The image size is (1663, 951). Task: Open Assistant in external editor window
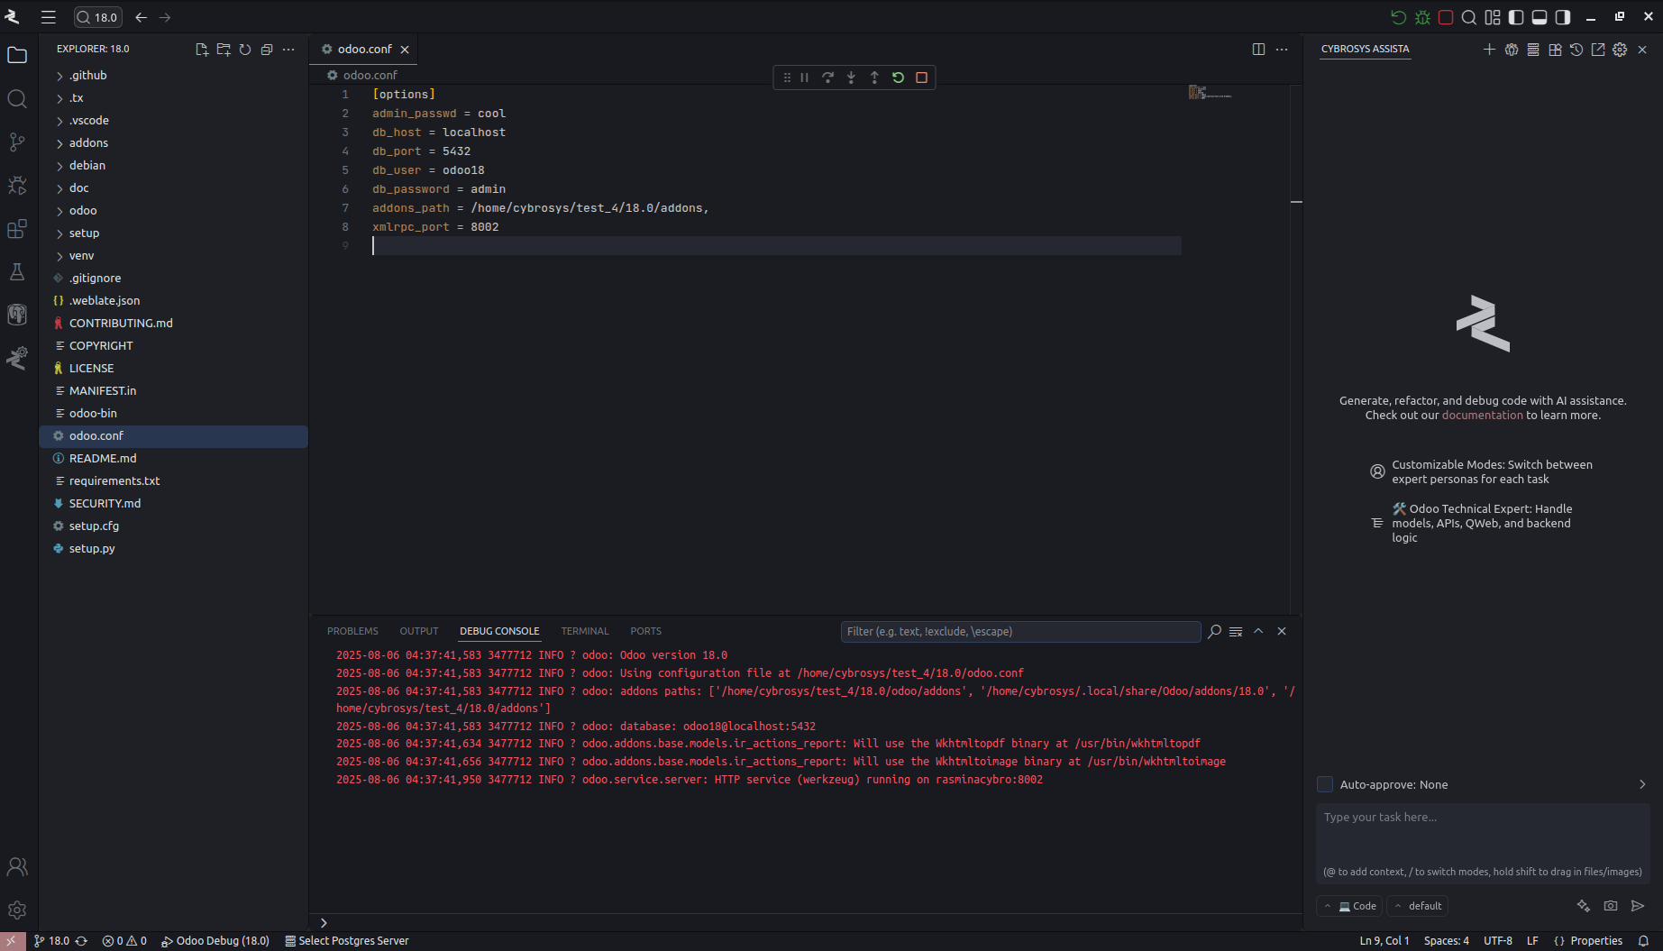point(1598,50)
